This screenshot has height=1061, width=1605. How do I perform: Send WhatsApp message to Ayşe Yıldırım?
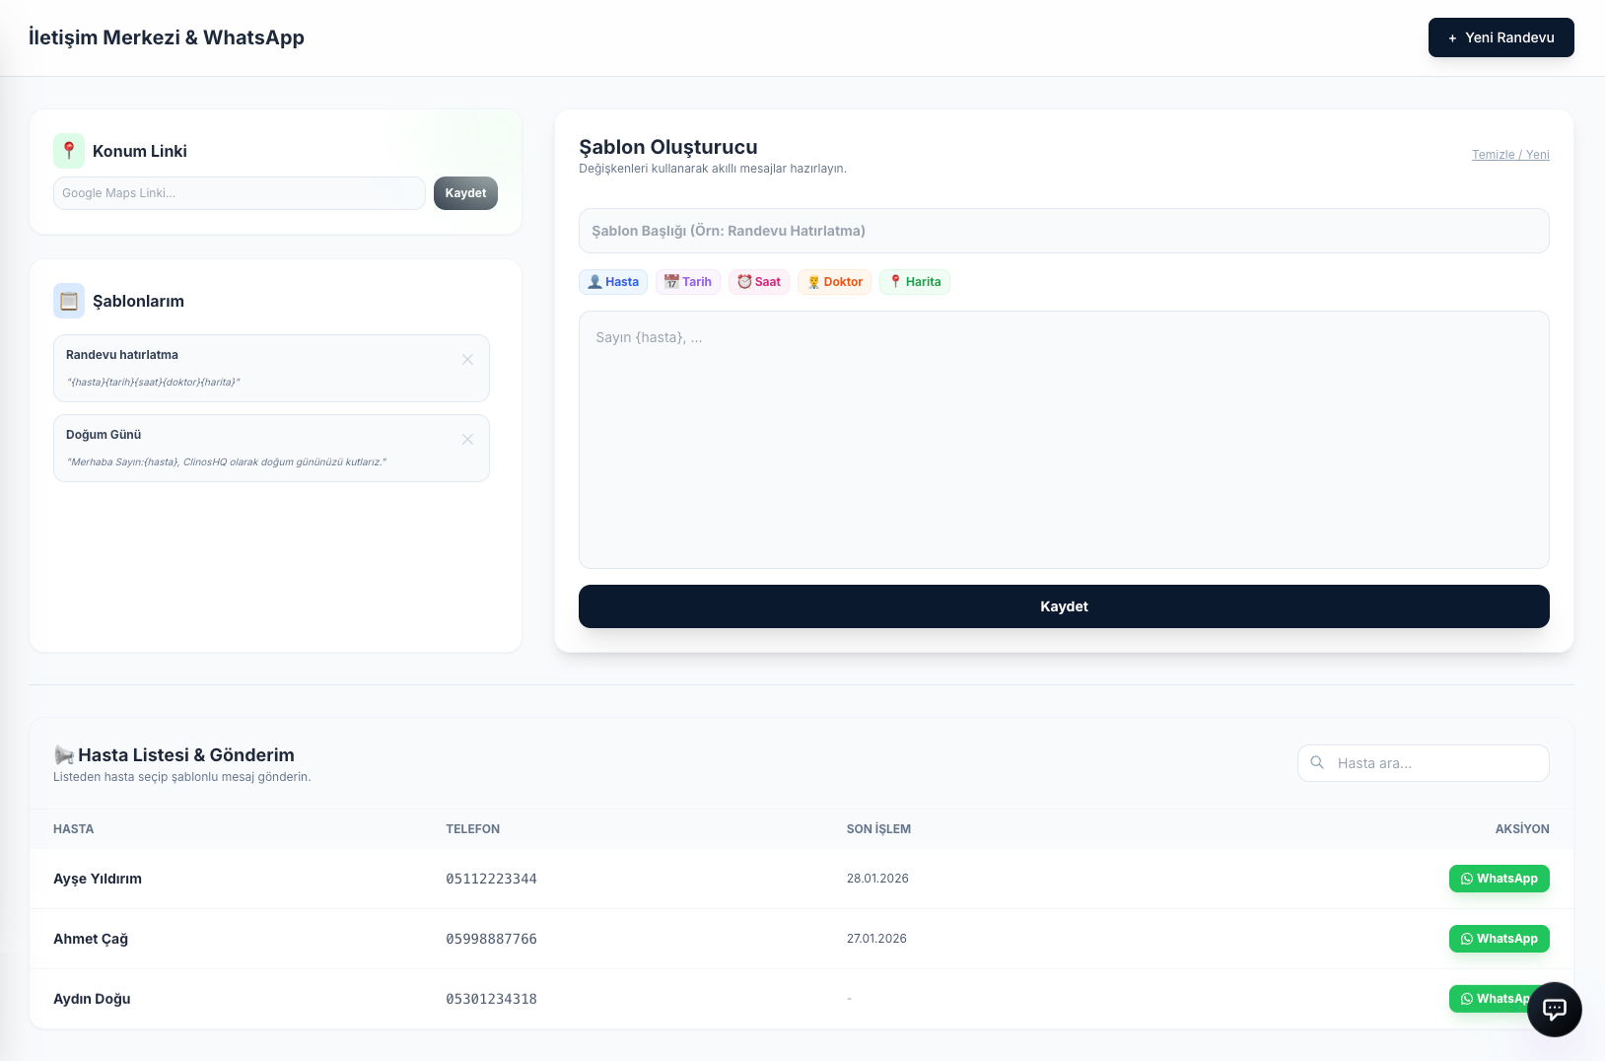coord(1499,879)
